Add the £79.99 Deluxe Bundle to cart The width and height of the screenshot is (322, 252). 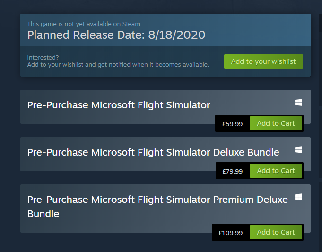pyautogui.click(x=276, y=171)
